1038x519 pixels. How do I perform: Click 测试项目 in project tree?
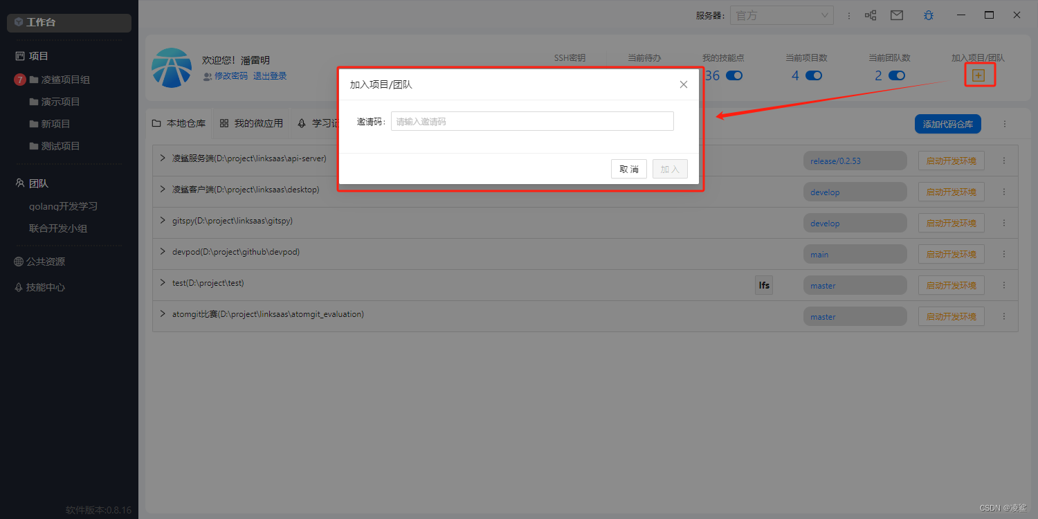[61, 146]
